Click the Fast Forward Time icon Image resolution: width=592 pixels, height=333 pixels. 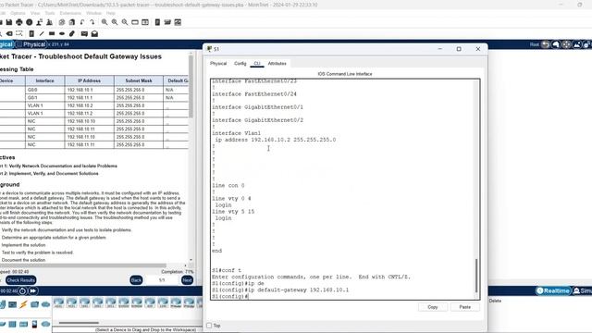[x=33, y=291]
